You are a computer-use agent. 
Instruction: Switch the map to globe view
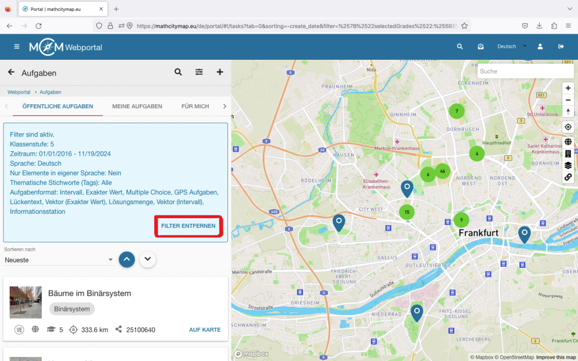point(568,142)
